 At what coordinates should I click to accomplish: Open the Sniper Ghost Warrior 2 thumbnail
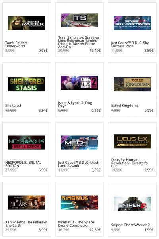coord(132,204)
